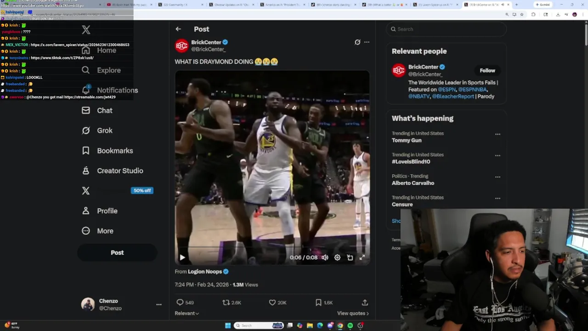
Task: Click the X search field
Action: pyautogui.click(x=447, y=29)
